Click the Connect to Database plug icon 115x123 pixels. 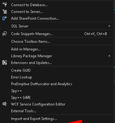[5, 5]
